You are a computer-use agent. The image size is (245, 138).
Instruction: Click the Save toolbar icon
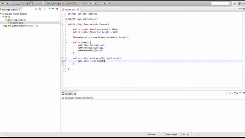[x=10, y=3]
